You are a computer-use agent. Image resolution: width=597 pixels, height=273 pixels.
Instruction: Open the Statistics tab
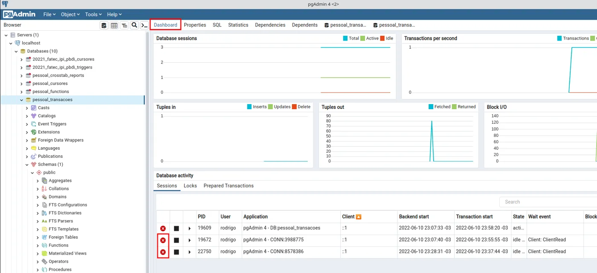(238, 25)
